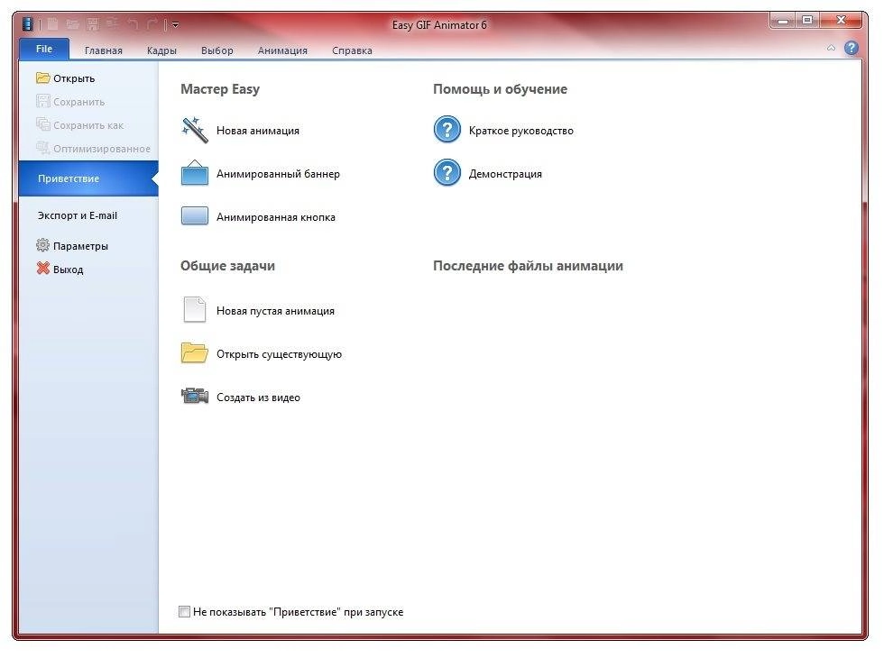The height and width of the screenshot is (658, 884).
Task: Close the Easy GIF Animator window
Action: [841, 21]
